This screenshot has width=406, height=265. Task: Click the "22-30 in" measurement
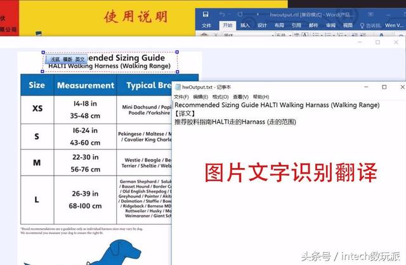[86, 157]
